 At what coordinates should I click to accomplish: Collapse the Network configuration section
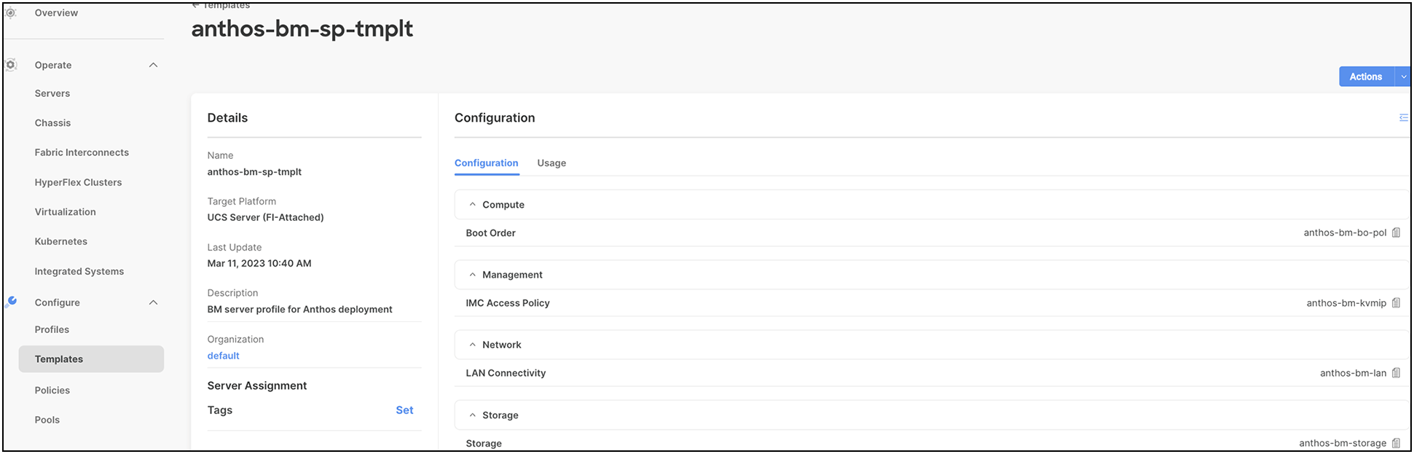[x=472, y=345]
